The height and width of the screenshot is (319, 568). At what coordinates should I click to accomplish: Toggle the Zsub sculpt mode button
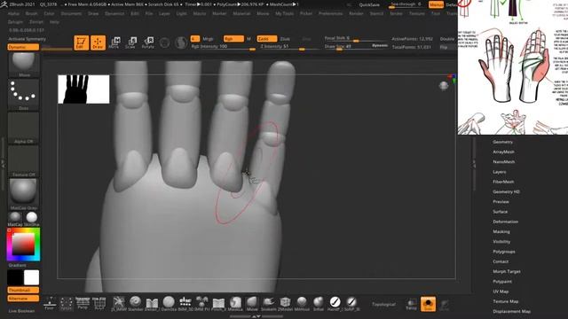285,39
